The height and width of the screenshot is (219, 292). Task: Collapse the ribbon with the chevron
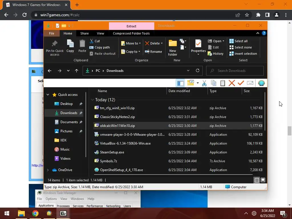click(x=258, y=33)
